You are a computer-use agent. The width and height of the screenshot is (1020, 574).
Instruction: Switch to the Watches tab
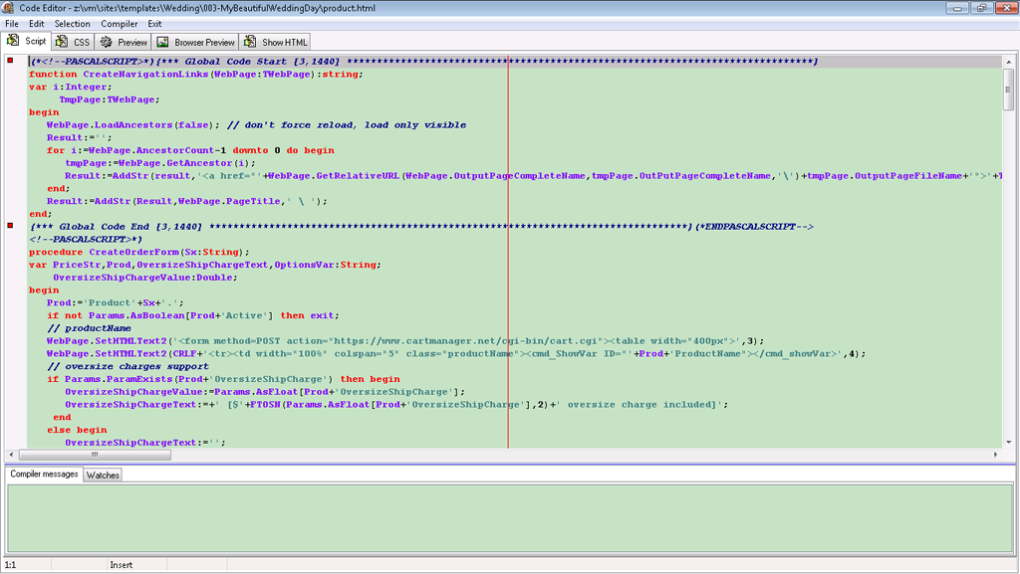103,476
